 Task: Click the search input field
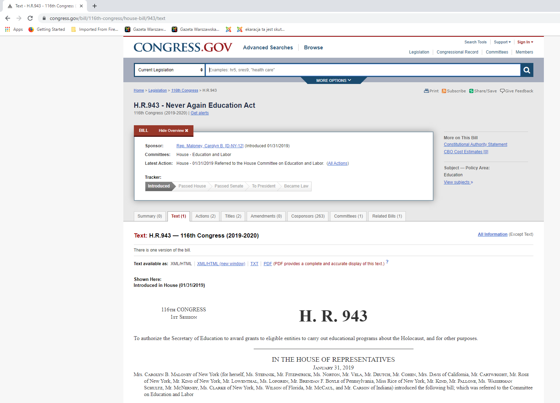(x=363, y=70)
